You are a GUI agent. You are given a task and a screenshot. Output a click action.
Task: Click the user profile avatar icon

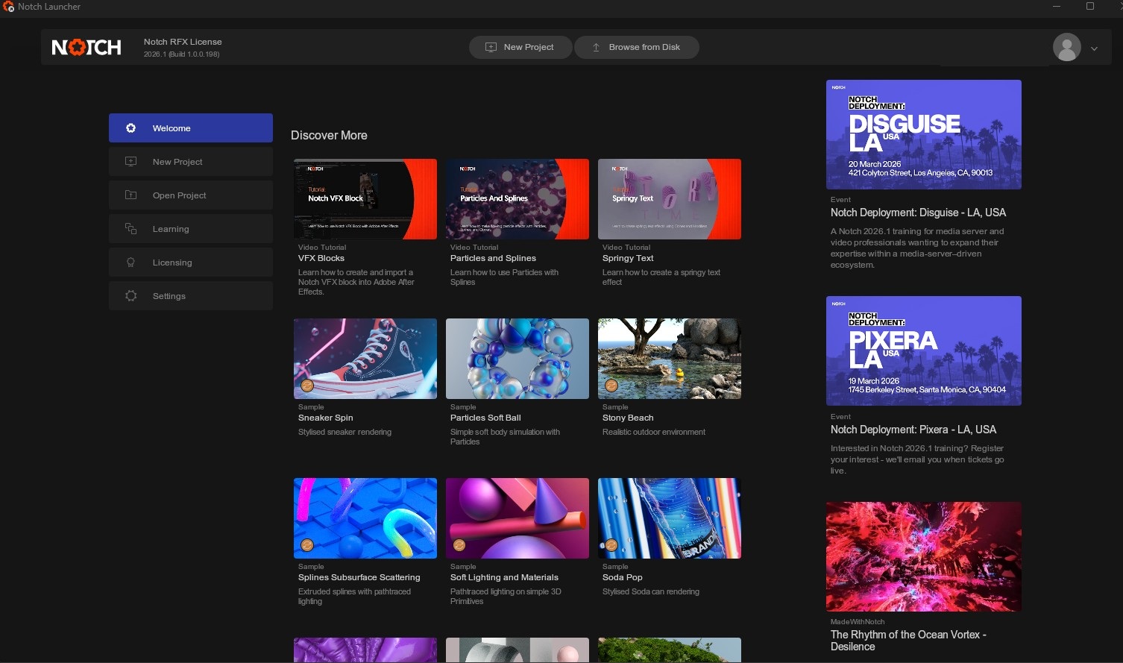[x=1066, y=48]
